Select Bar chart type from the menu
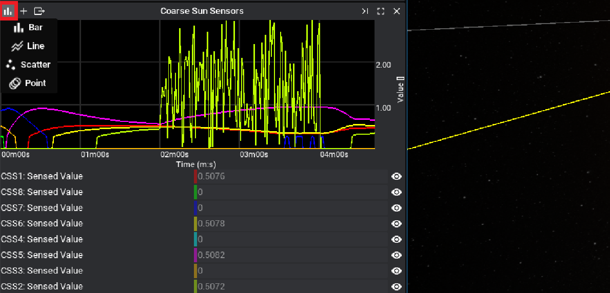This screenshot has width=610, height=293. click(29, 28)
